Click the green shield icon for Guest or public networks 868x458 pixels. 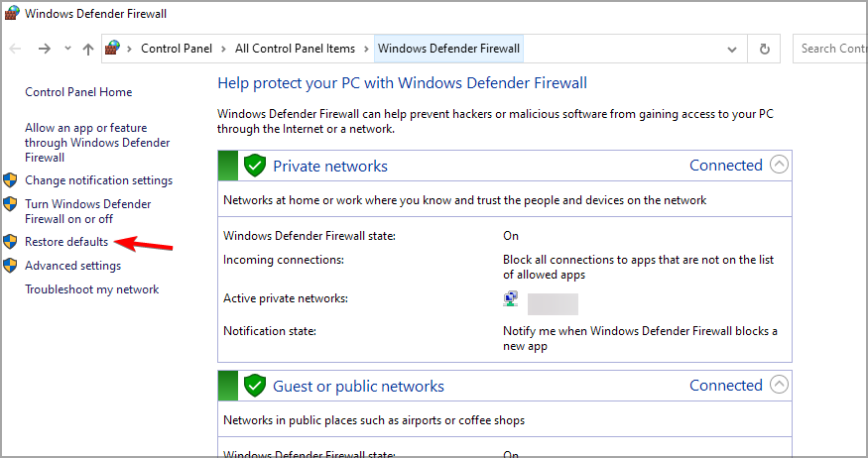pyautogui.click(x=255, y=386)
